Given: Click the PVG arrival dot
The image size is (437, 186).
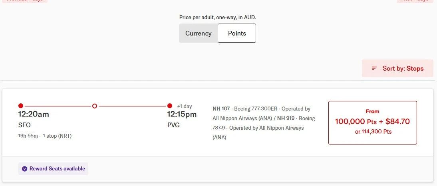Looking at the screenshot, I should coord(170,106).
